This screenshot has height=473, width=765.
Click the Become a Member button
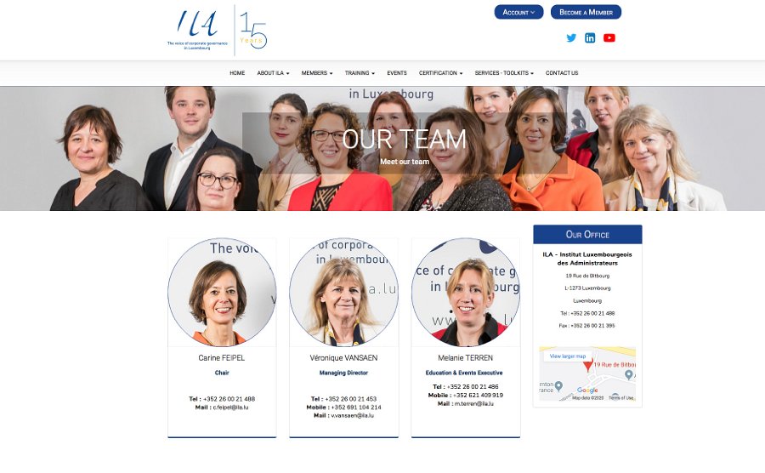coord(586,12)
